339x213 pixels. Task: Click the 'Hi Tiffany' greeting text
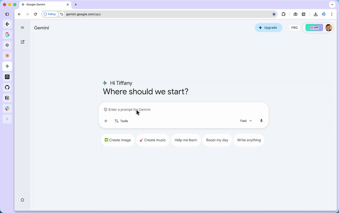(x=121, y=83)
